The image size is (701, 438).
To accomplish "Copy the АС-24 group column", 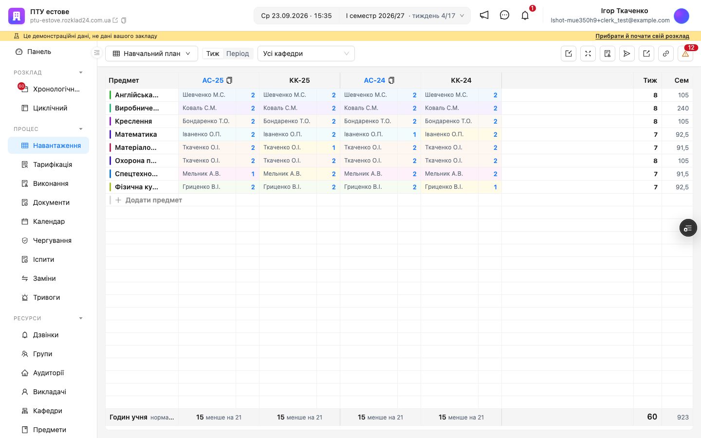I will point(391,80).
